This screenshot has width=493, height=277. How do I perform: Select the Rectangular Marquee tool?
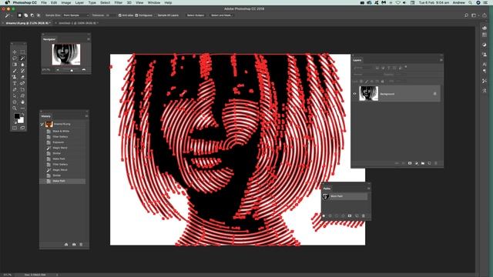click(x=22, y=52)
